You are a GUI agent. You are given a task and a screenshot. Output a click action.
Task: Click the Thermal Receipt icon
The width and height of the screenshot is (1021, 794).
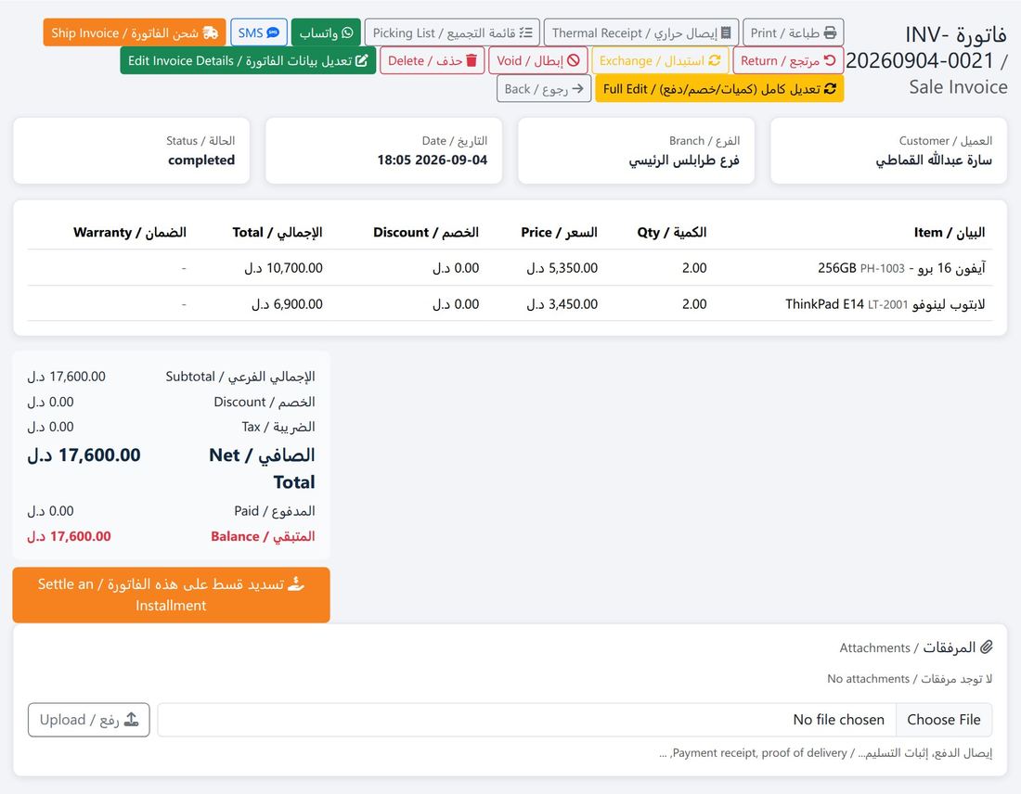click(726, 32)
